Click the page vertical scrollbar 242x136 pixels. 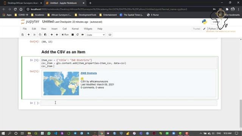pos(240,114)
